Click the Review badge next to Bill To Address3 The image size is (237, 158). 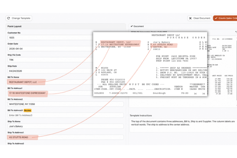(27, 111)
